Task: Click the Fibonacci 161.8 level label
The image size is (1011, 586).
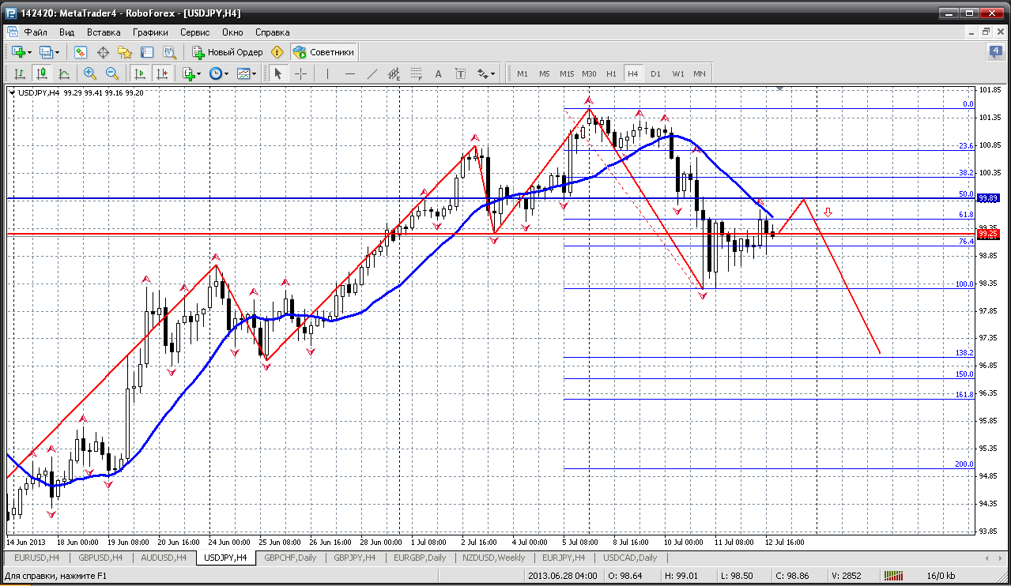Action: pyautogui.click(x=964, y=394)
